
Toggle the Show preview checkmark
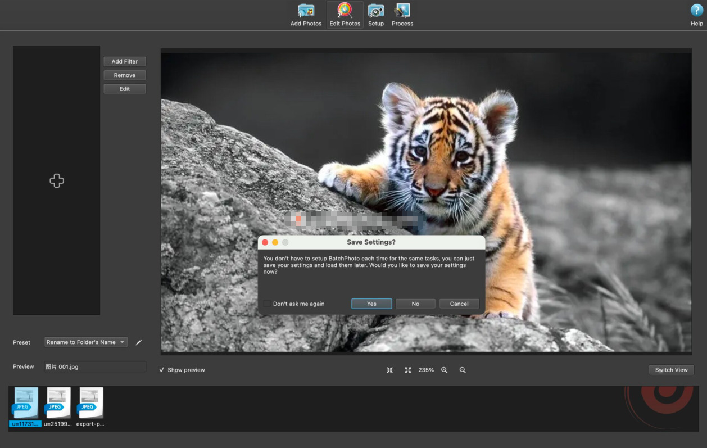[x=162, y=370]
